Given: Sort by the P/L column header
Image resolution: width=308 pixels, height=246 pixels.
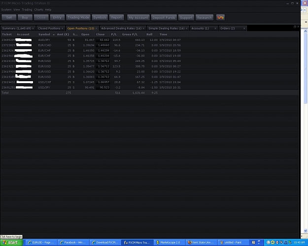Looking at the screenshot, I should tap(115, 34).
